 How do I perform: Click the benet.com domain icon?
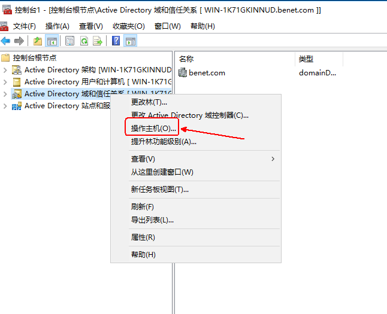click(183, 72)
